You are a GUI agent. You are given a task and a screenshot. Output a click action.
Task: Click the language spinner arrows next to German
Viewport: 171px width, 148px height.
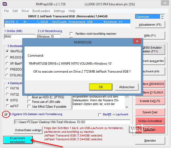pyautogui.click(x=162, y=17)
